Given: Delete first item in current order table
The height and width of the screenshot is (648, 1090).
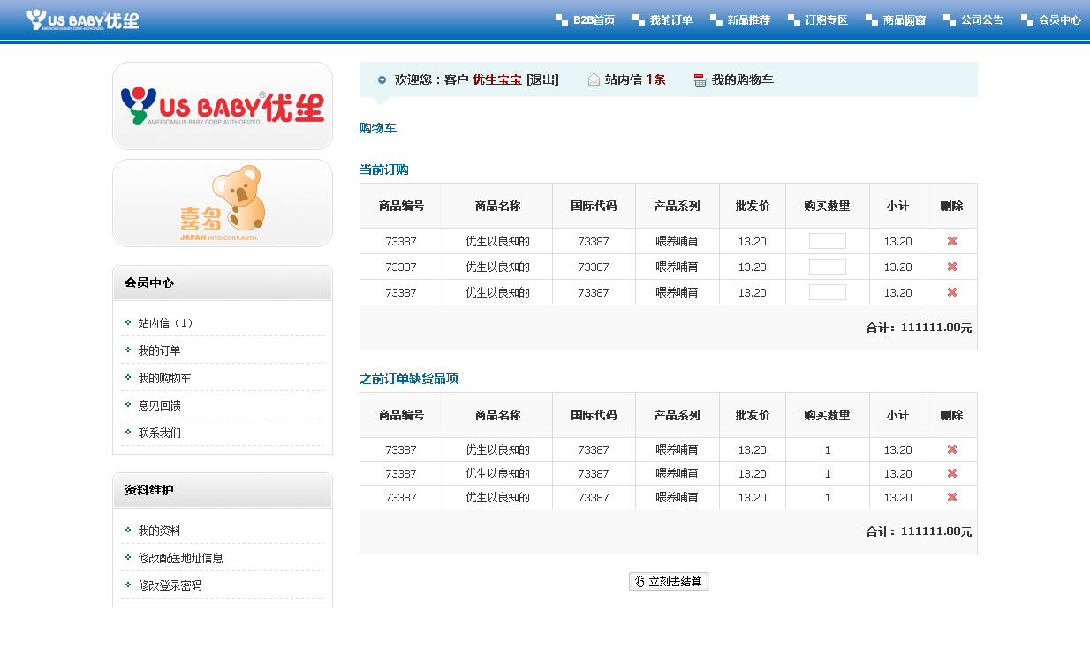Looking at the screenshot, I should 951,241.
